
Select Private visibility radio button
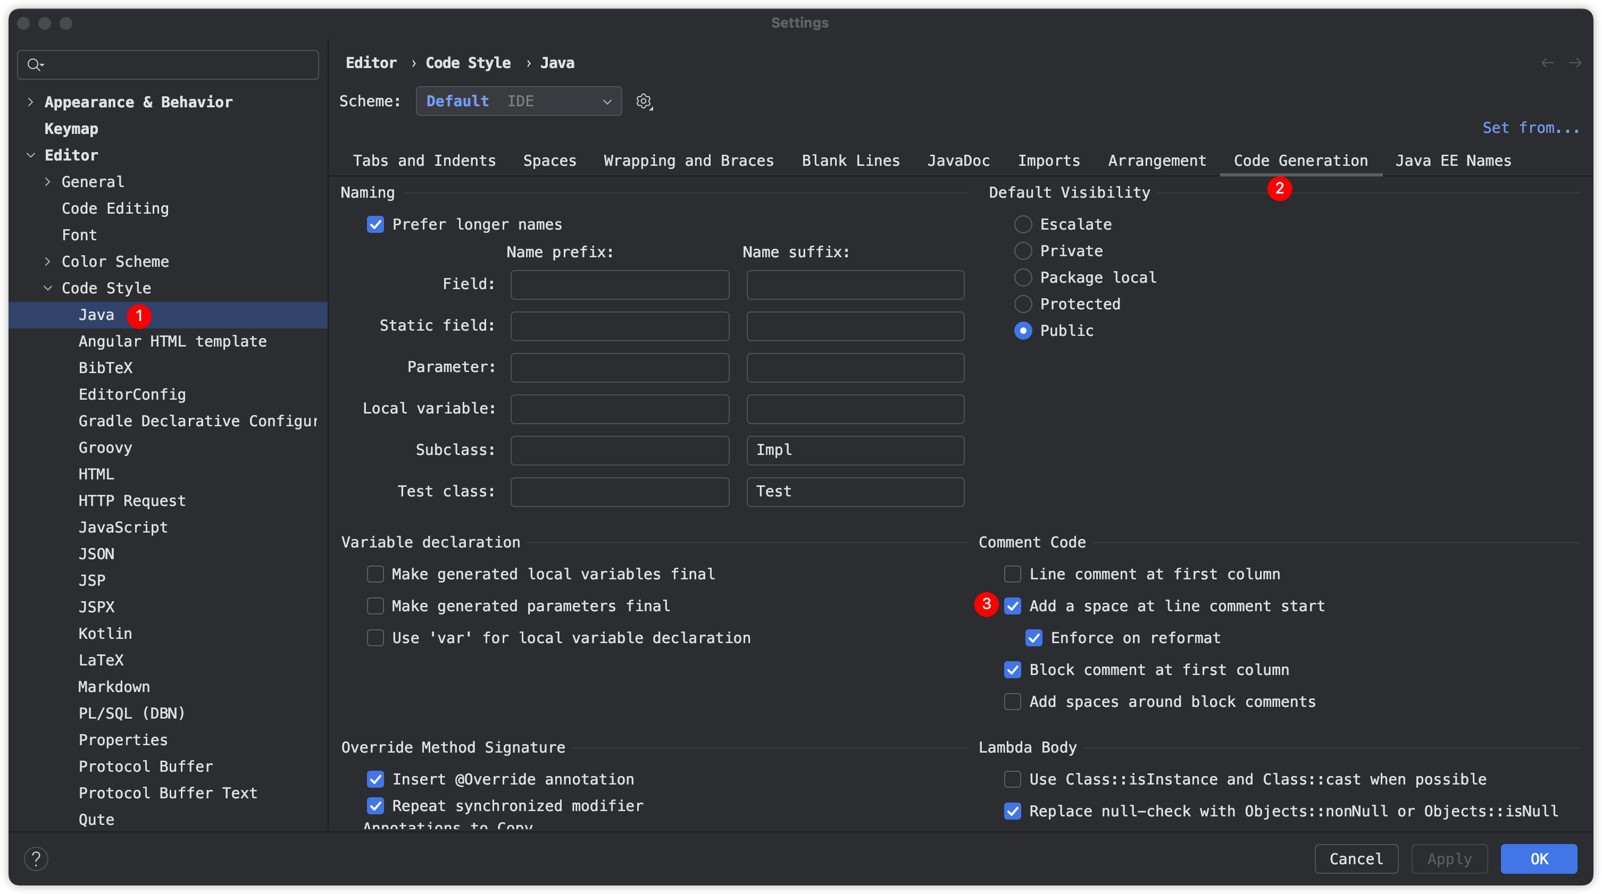[x=1023, y=251]
